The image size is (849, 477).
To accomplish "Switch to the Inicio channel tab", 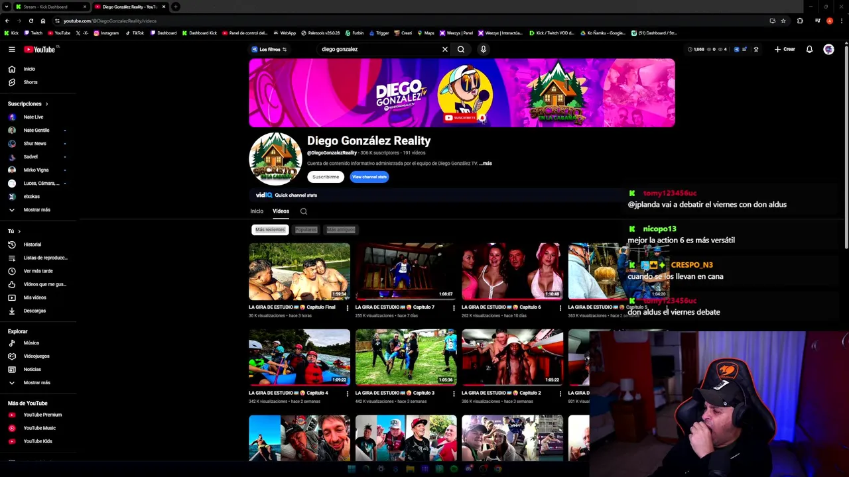I will pyautogui.click(x=257, y=211).
